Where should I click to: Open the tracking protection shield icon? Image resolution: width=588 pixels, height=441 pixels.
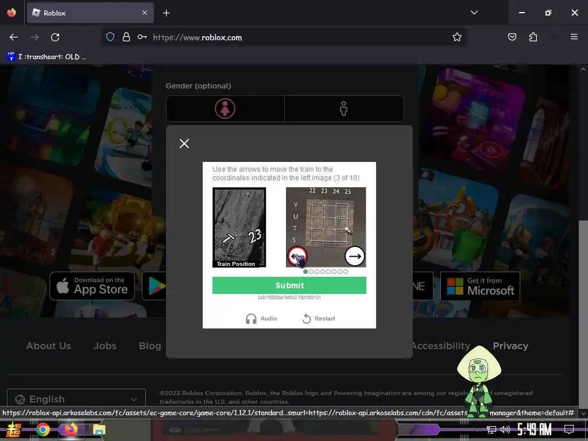coord(110,37)
